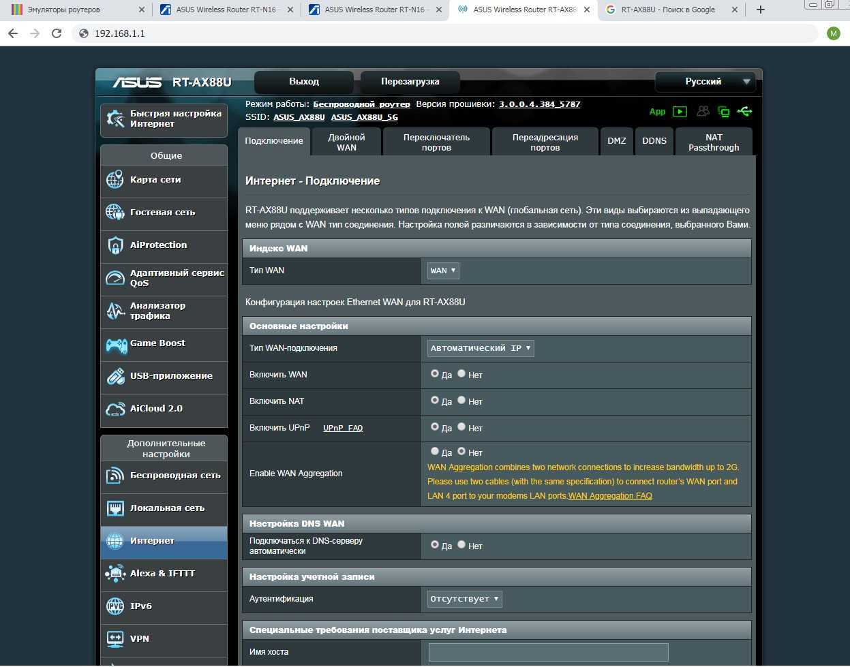The image size is (850, 667).
Task: Click the browser Back arrow
Action: pyautogui.click(x=13, y=33)
